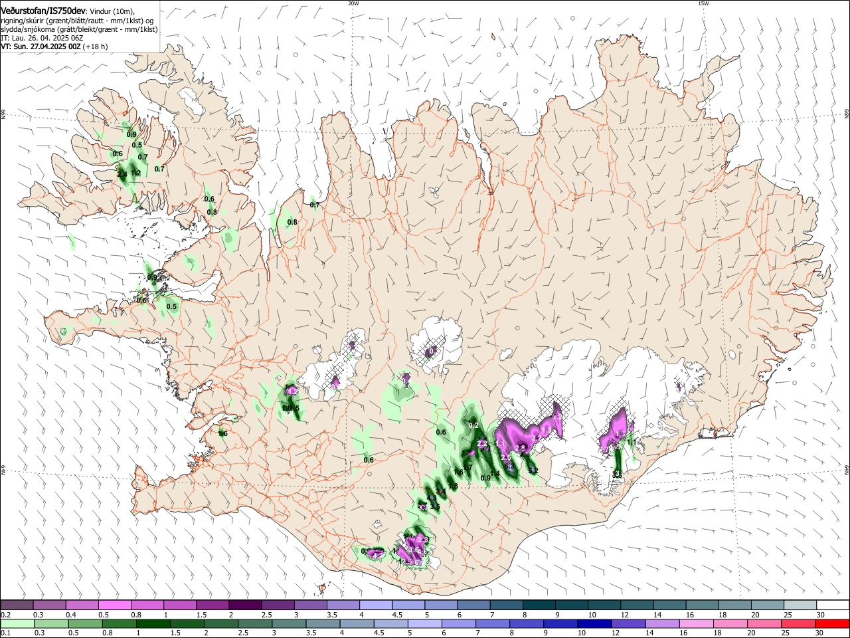
Task: Click the 1.7 precipitation value
Action: pos(468,467)
